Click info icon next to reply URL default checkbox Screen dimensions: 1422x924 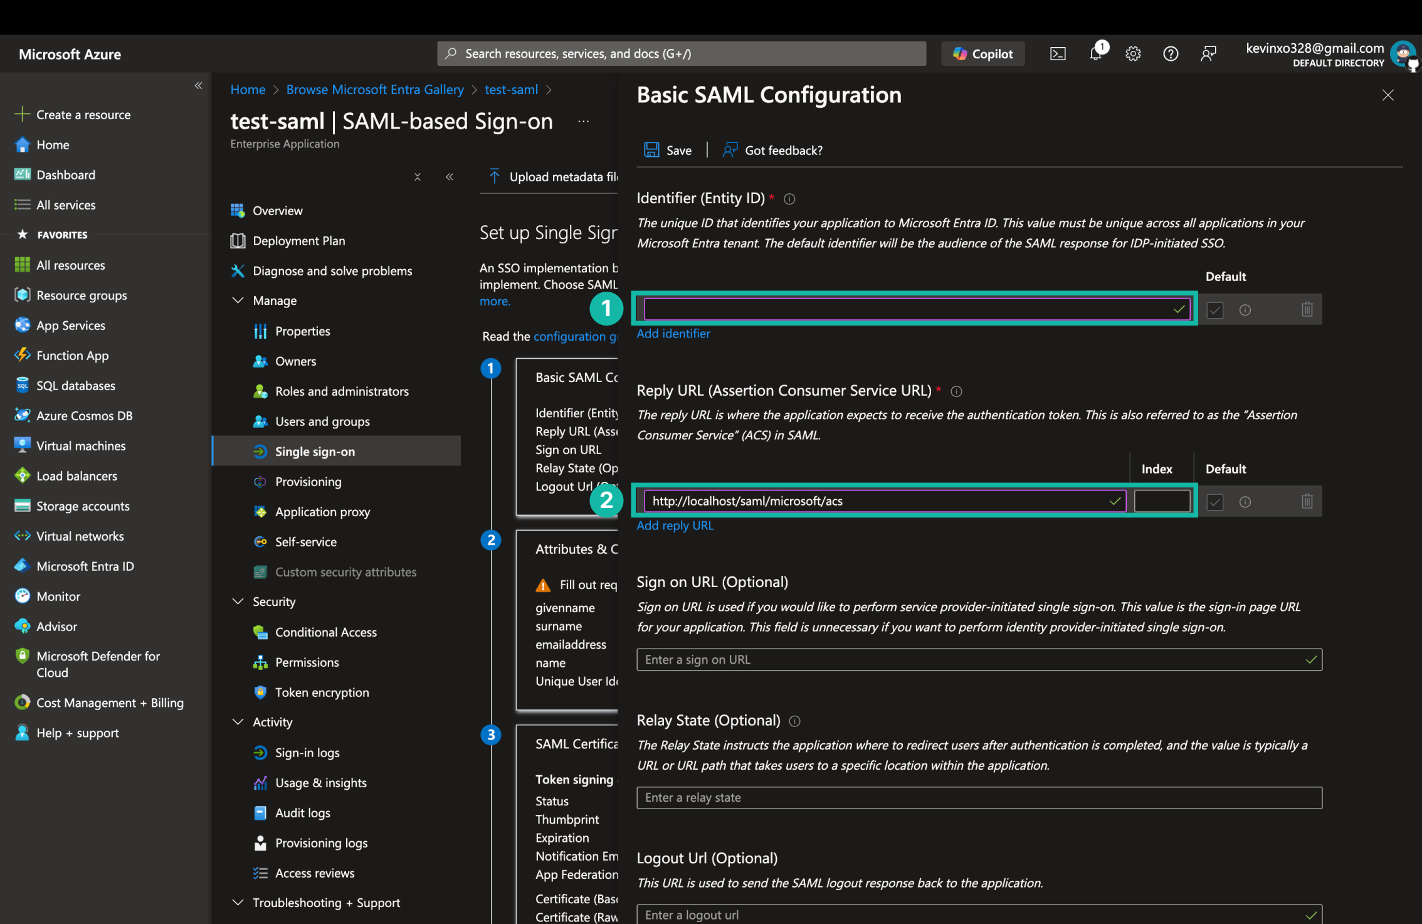coord(1245,502)
